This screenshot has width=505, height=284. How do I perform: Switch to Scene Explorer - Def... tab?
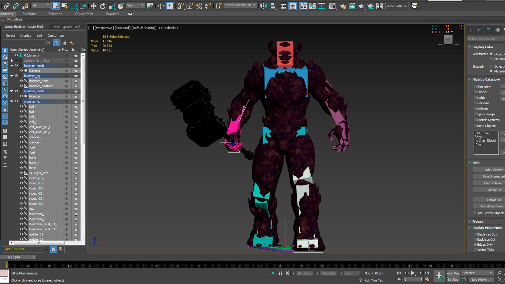coord(67,27)
